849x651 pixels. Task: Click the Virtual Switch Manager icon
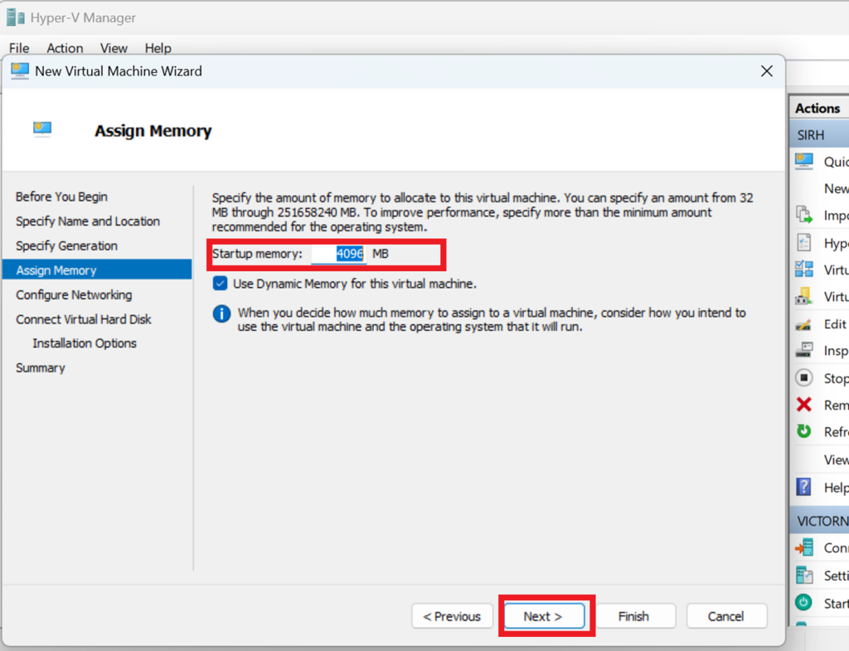point(803,270)
